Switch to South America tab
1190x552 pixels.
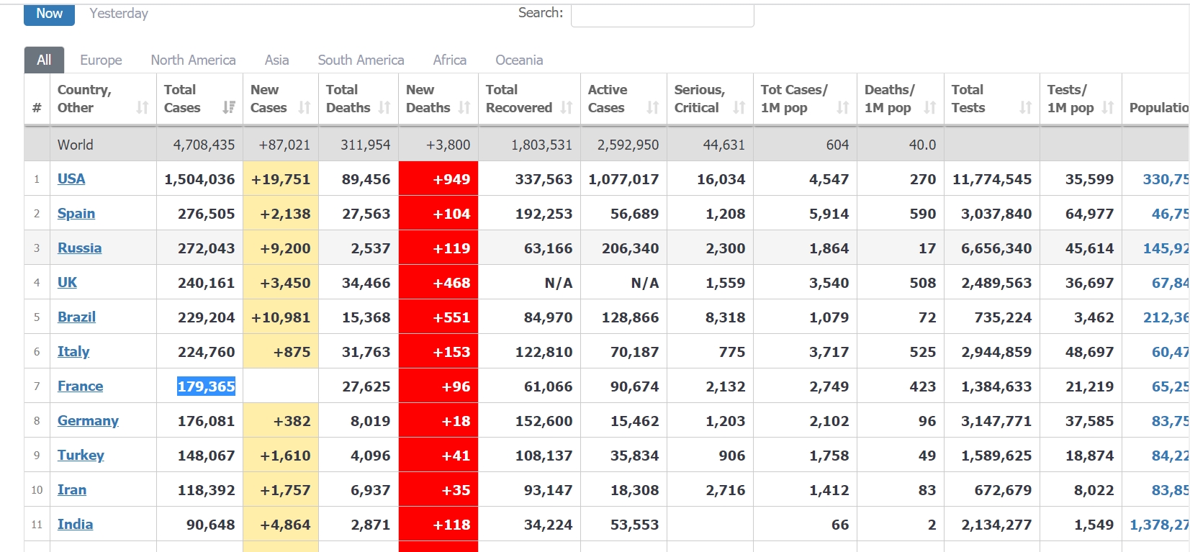361,60
